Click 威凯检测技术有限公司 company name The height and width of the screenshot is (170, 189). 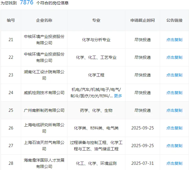click(x=44, y=93)
